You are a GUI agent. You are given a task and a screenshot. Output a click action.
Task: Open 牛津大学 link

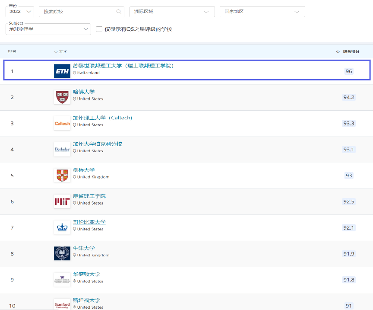click(x=84, y=248)
